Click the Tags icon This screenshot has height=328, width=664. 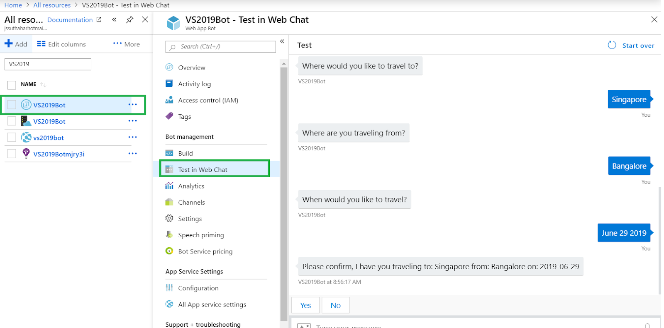pos(169,116)
